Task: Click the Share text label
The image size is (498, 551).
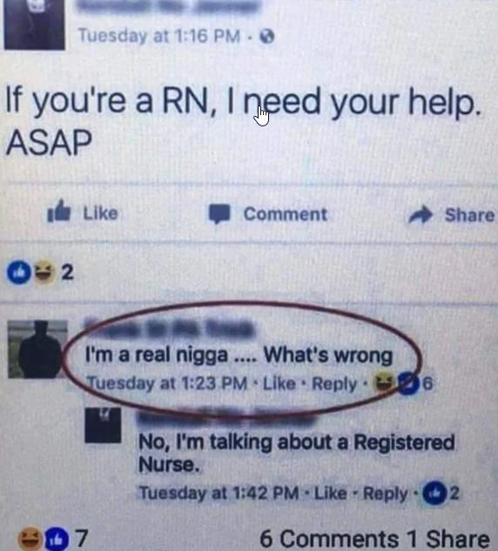Action: [x=469, y=215]
